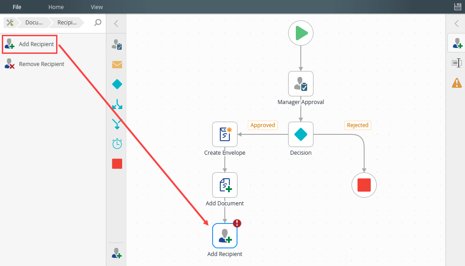Click the toolbox search magnifier icon
This screenshot has width=465, height=266.
point(98,23)
